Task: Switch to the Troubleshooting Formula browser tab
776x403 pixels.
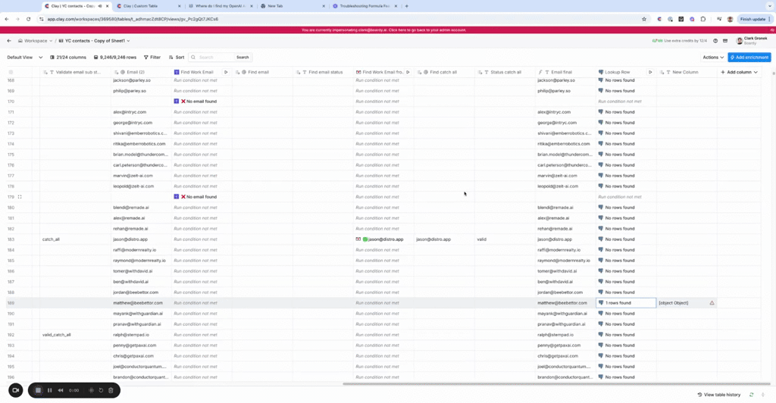Action: tap(361, 6)
